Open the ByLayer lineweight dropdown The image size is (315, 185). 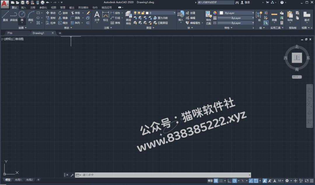click(x=236, y=18)
